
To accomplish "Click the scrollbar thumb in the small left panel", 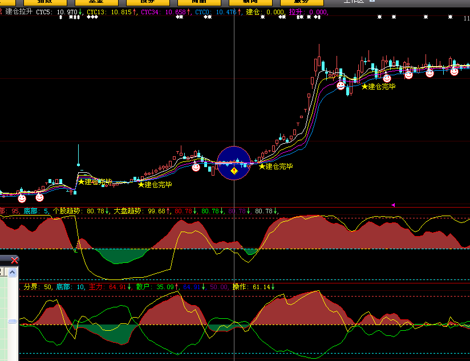I will coord(13,321).
